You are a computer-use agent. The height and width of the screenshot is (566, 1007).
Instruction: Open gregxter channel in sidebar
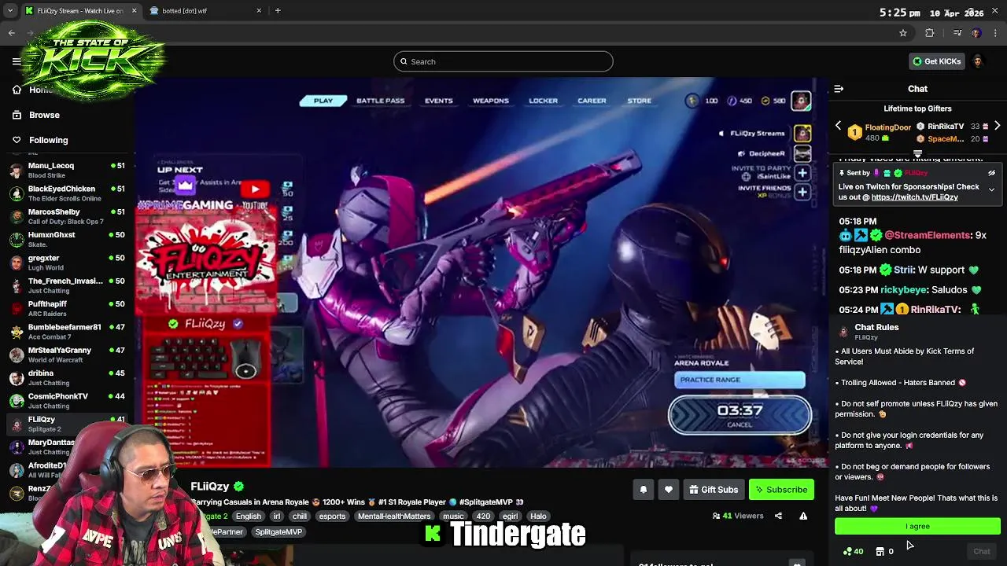66,263
